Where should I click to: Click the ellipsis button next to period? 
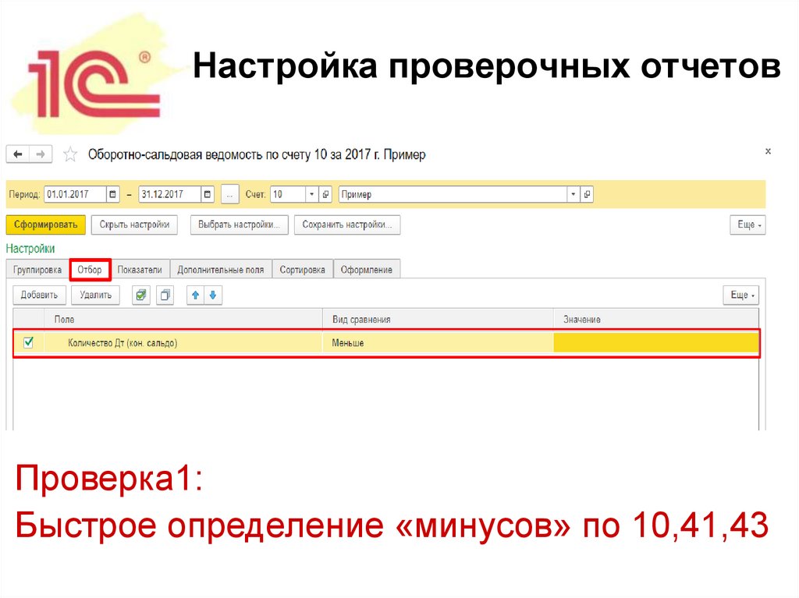click(229, 193)
